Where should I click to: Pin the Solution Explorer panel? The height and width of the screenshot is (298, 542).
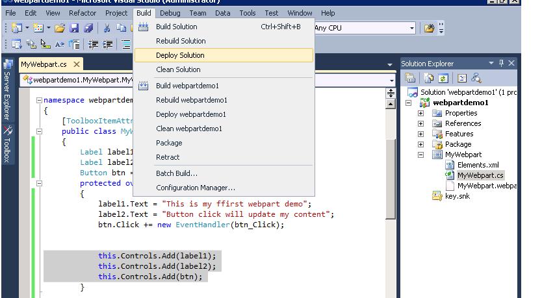501,63
